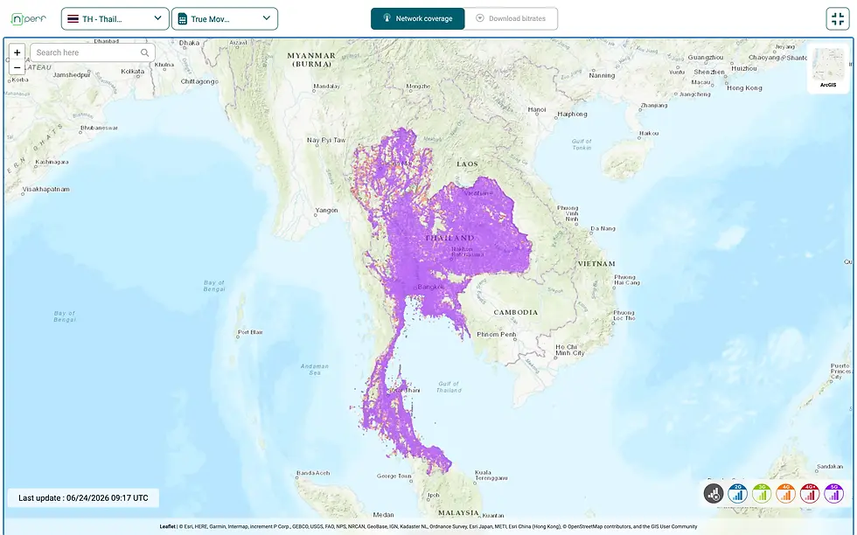The image size is (857, 535).
Task: Click the Hong Kong label
Action: pyautogui.click(x=744, y=88)
